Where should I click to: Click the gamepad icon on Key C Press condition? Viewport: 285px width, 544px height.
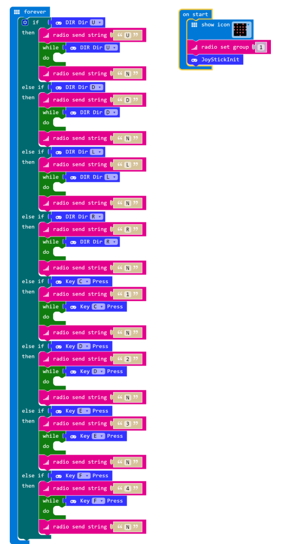click(x=59, y=281)
